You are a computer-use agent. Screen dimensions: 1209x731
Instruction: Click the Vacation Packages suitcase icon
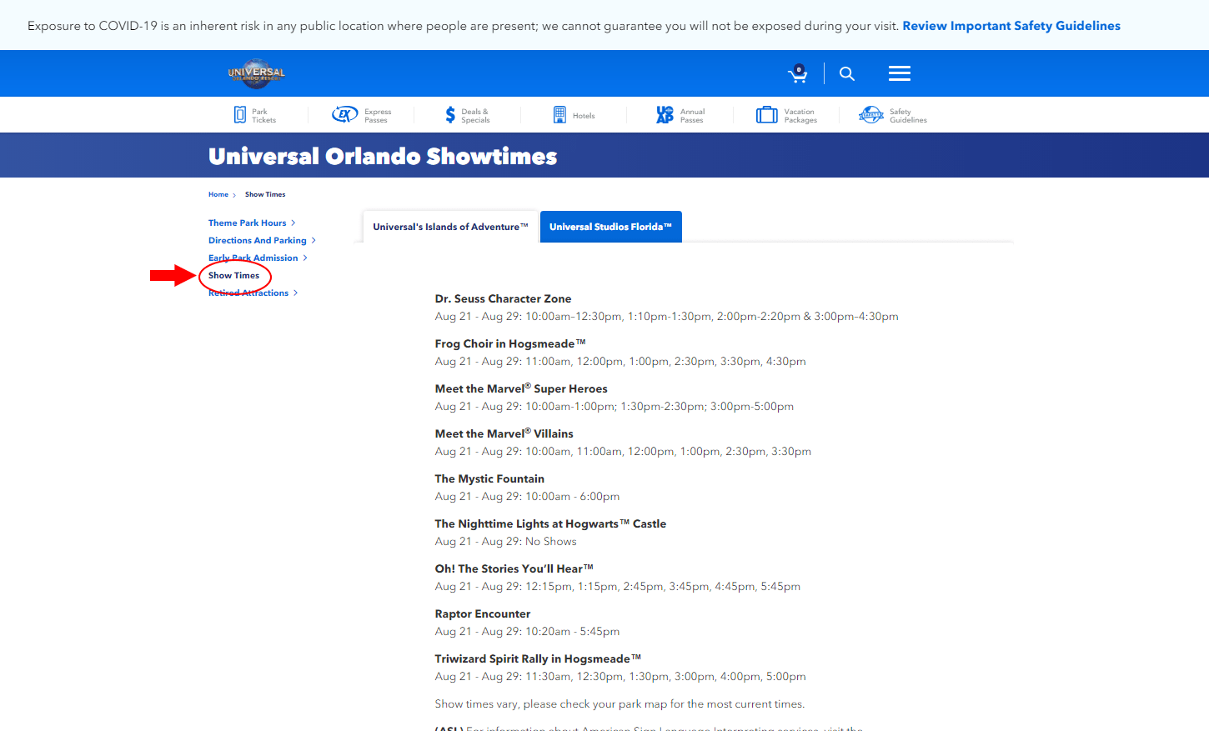[766, 115]
